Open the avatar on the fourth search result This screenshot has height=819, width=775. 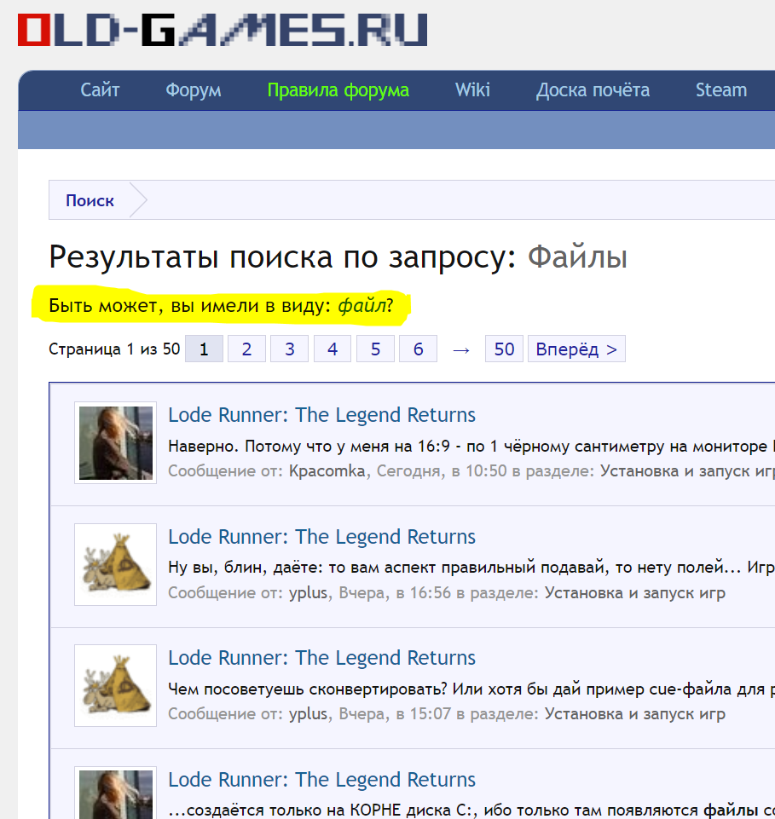pyautogui.click(x=115, y=793)
